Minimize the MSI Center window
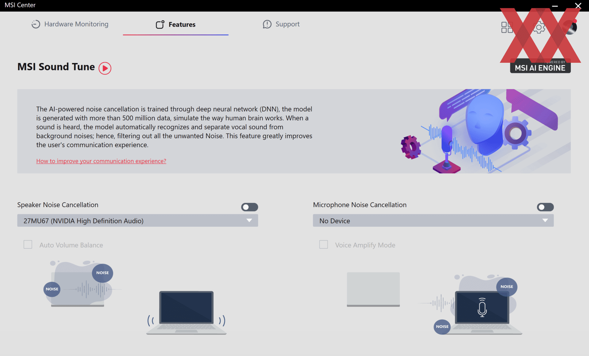 click(x=555, y=6)
